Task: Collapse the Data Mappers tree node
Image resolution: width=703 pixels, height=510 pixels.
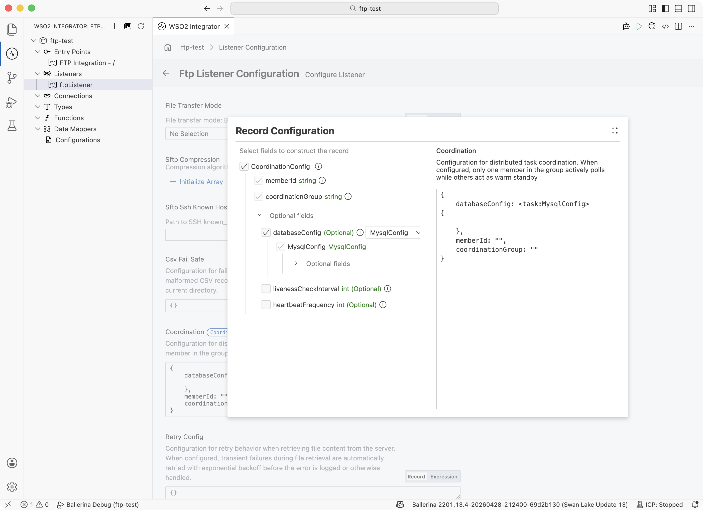Action: (38, 129)
